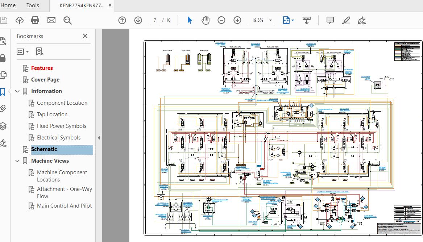
Task: Switch to the Tools tab
Action: coord(33,5)
